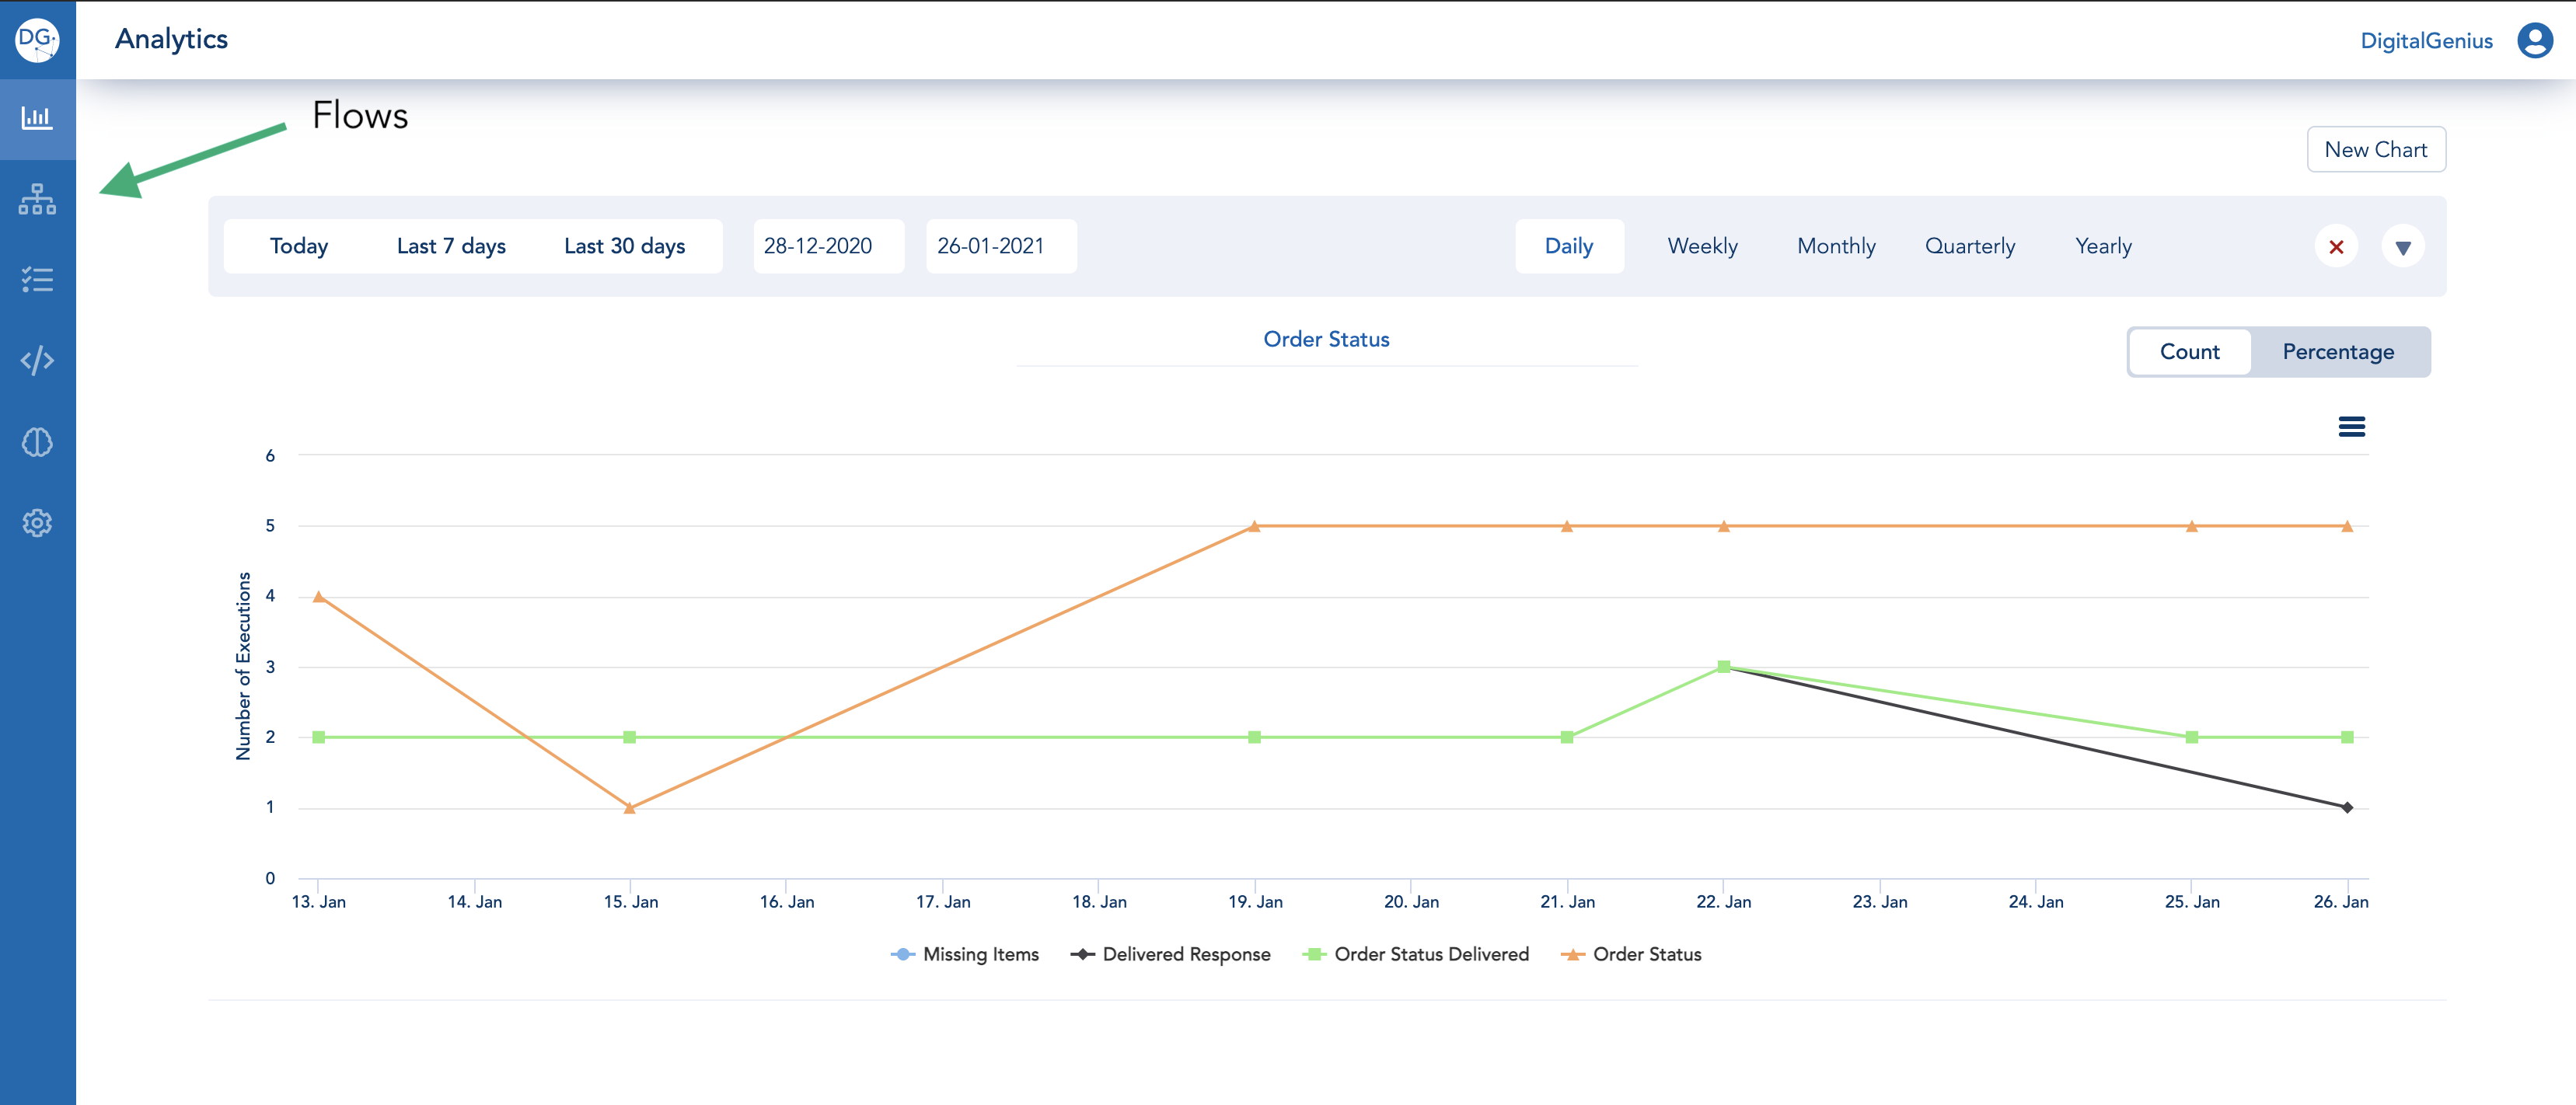Viewport: 2576px width, 1105px height.
Task: Open the checklist sidebar icon
Action: 37,279
